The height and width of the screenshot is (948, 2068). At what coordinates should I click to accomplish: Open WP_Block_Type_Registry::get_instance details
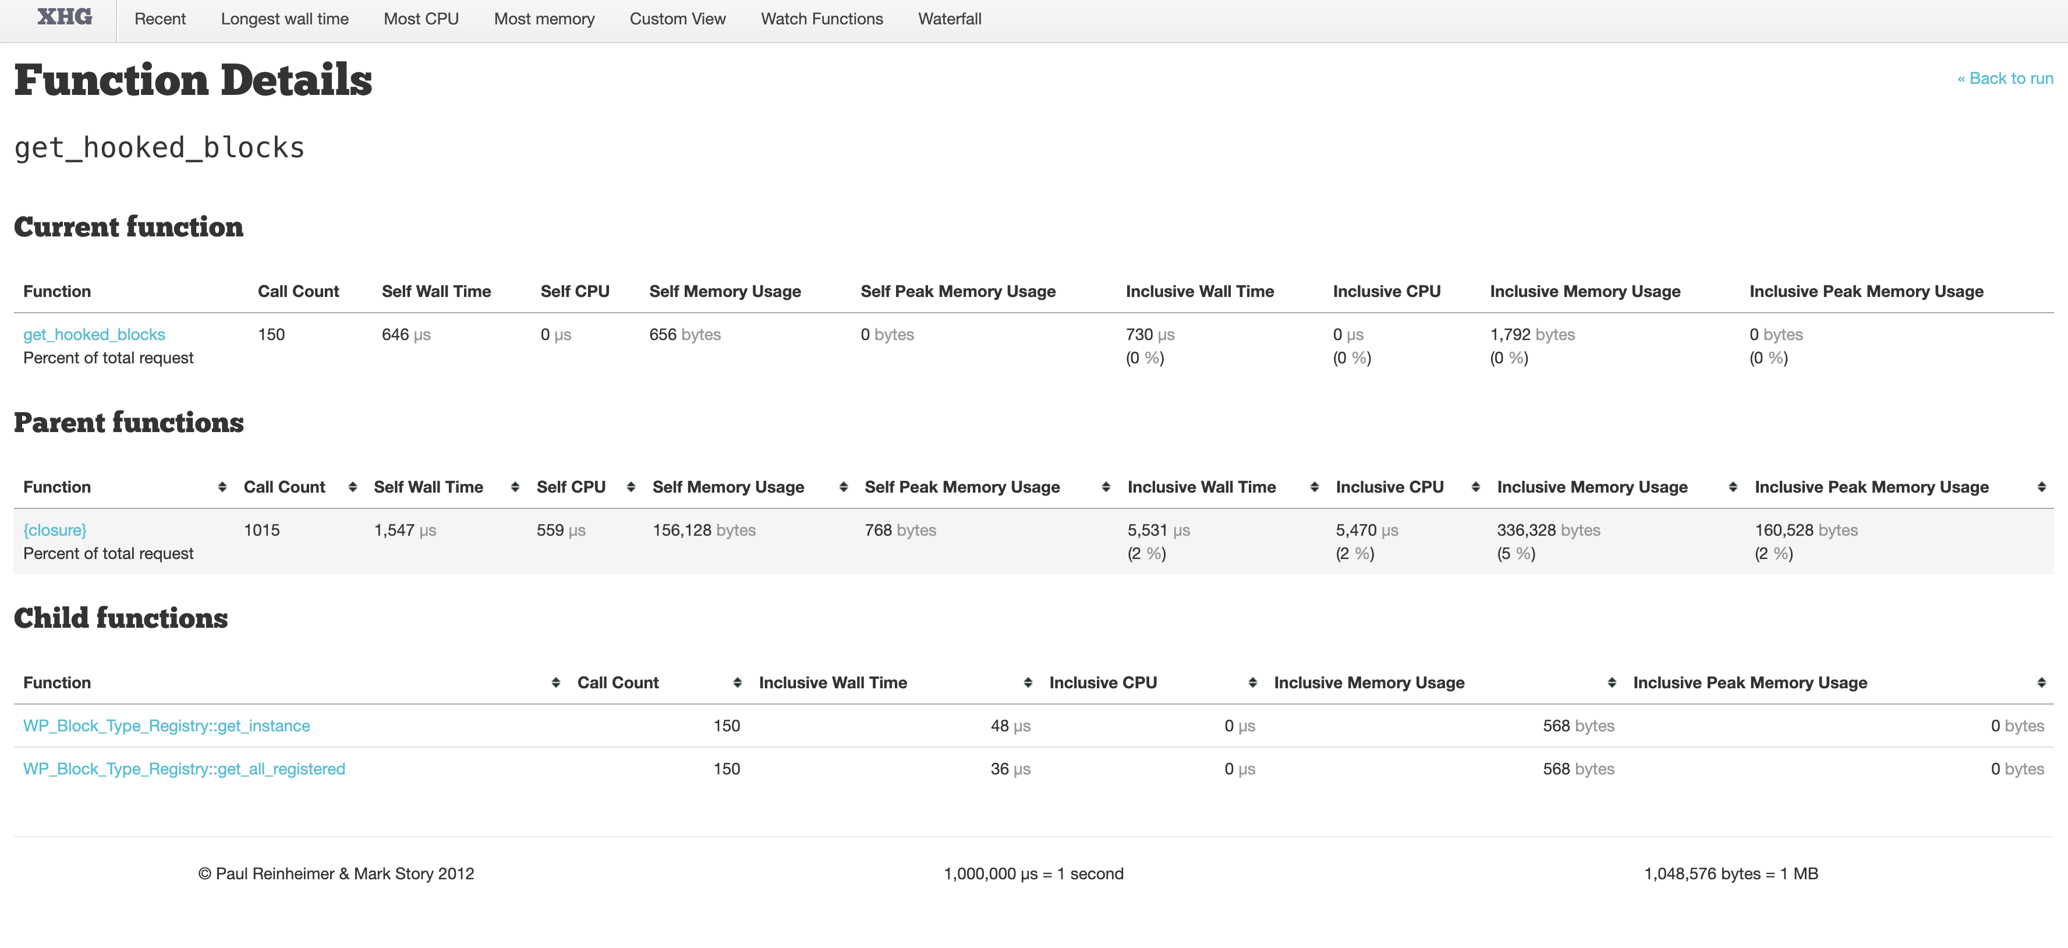[x=166, y=727]
